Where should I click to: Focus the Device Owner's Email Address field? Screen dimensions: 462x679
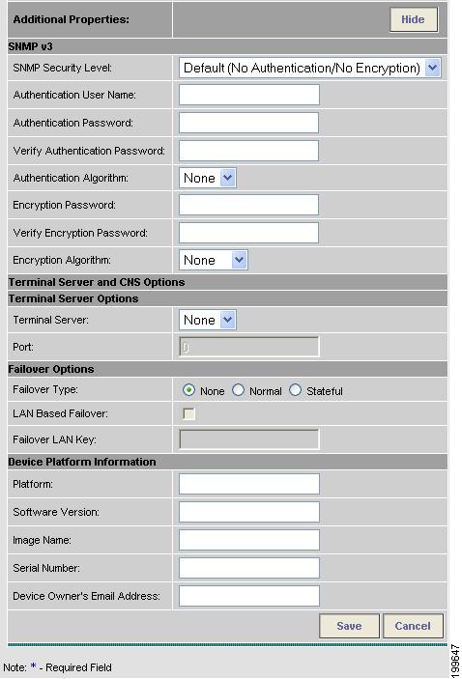pyautogui.click(x=249, y=596)
